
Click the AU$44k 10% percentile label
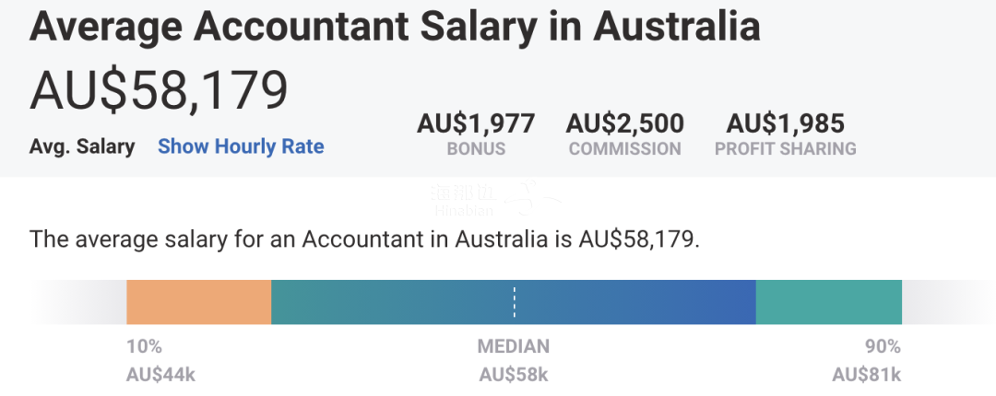pyautogui.click(x=160, y=375)
